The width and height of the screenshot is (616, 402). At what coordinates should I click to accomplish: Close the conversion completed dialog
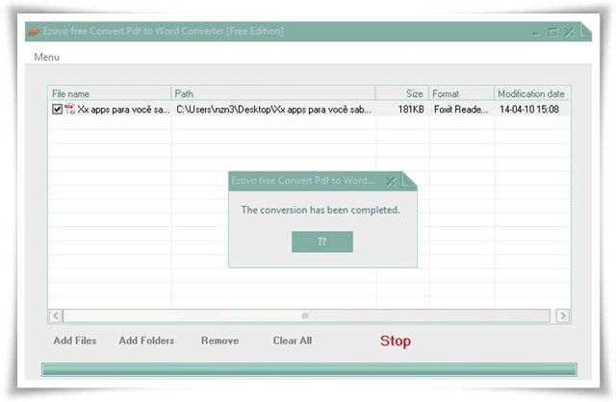tap(391, 182)
